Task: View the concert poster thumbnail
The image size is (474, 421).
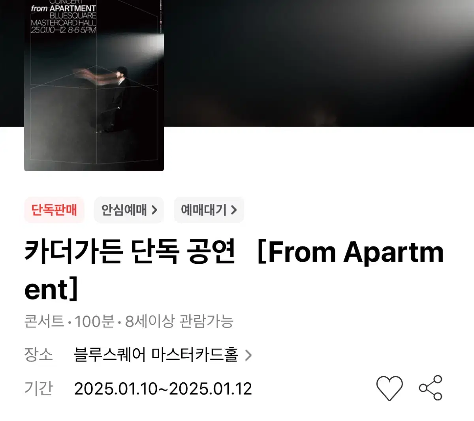Action: (94, 85)
